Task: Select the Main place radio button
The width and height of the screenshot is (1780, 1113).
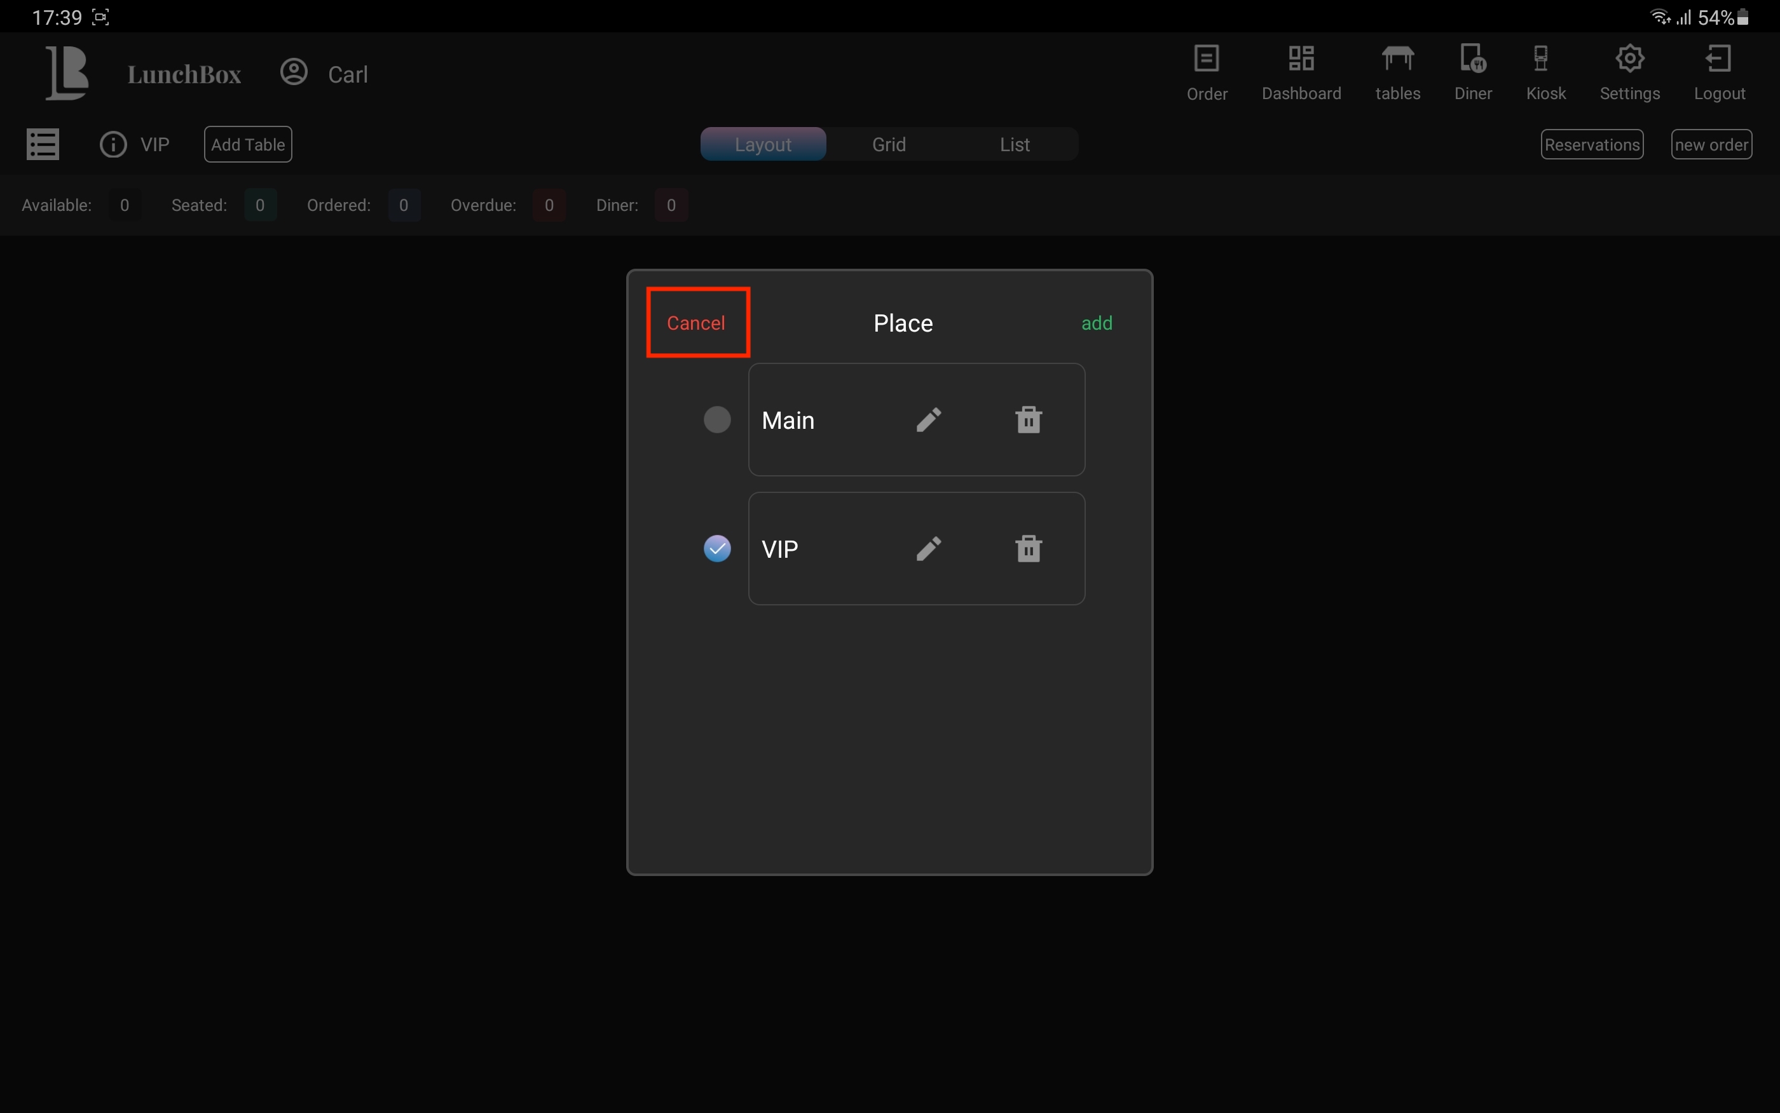Action: 716,419
